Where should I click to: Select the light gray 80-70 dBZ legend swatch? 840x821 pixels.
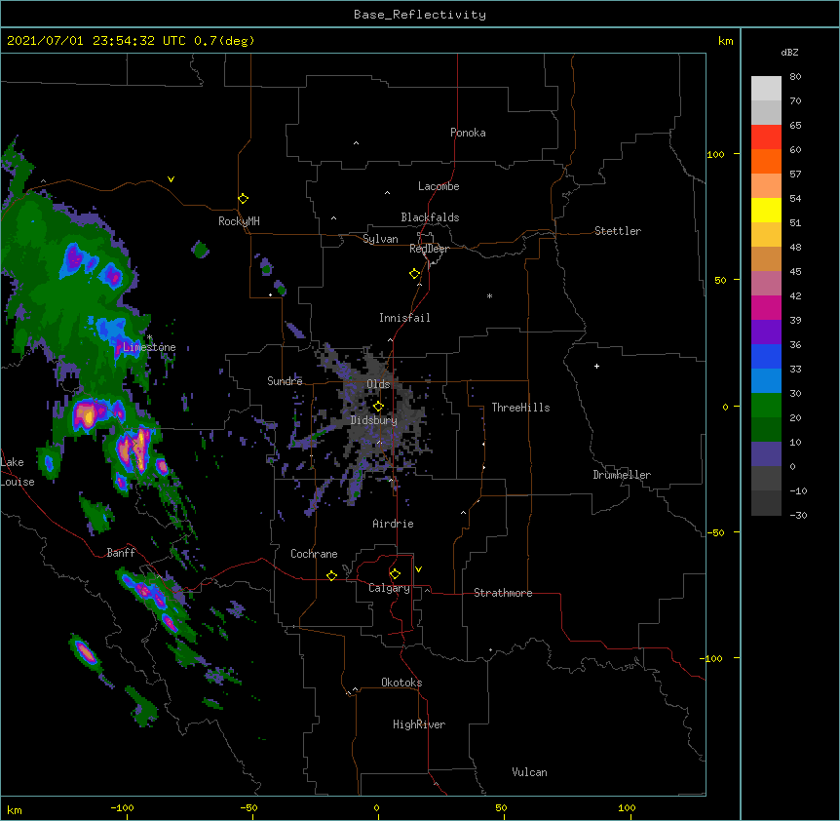766,89
